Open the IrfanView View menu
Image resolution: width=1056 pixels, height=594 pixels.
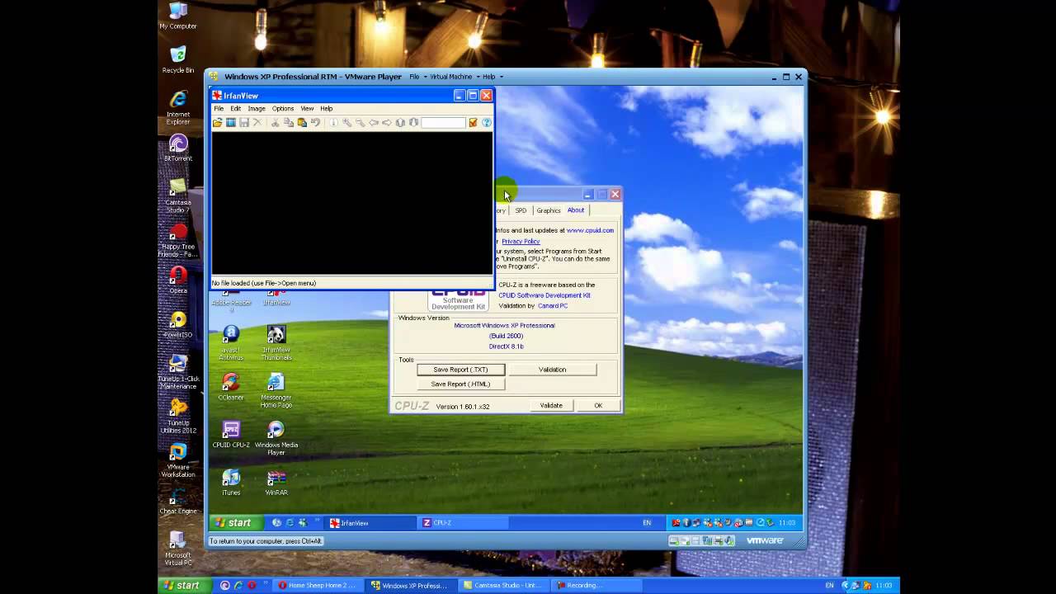tap(307, 108)
